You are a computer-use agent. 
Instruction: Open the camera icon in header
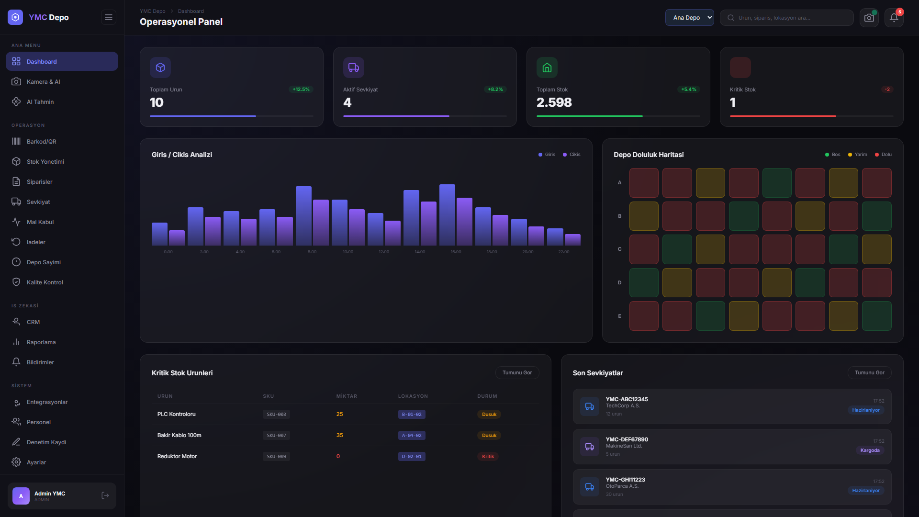(x=869, y=18)
